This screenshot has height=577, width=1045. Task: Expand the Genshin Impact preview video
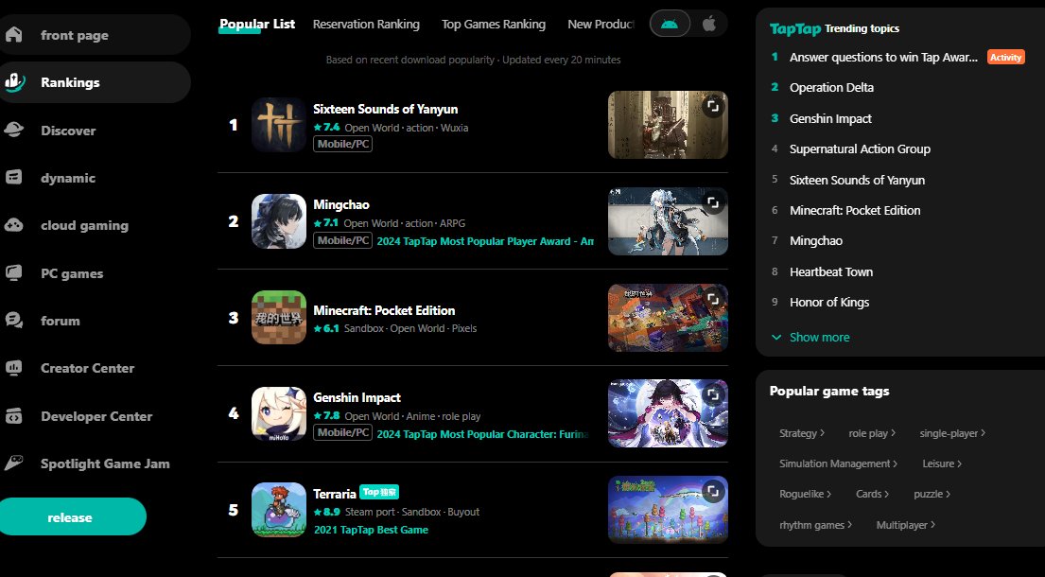click(712, 395)
